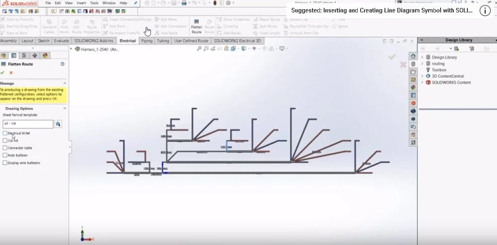Open the Window menu

coord(109,3)
